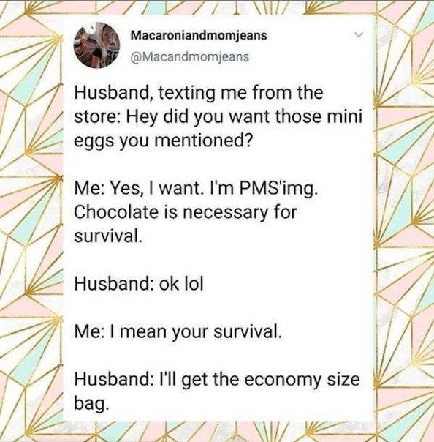Click the text 'eggs you mentioned?'
This screenshot has width=434, height=442.
coord(163,141)
